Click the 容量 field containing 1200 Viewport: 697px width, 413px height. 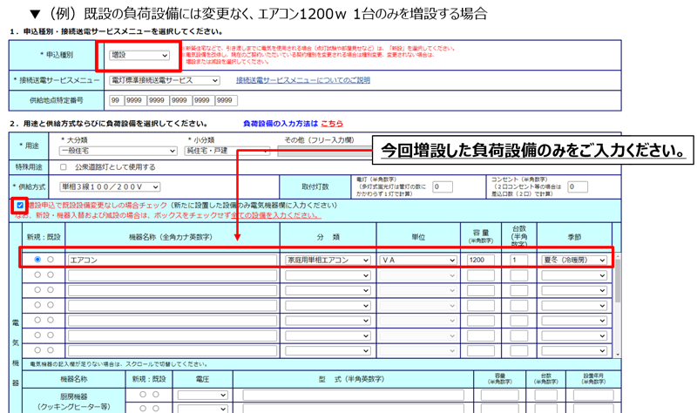(x=481, y=260)
